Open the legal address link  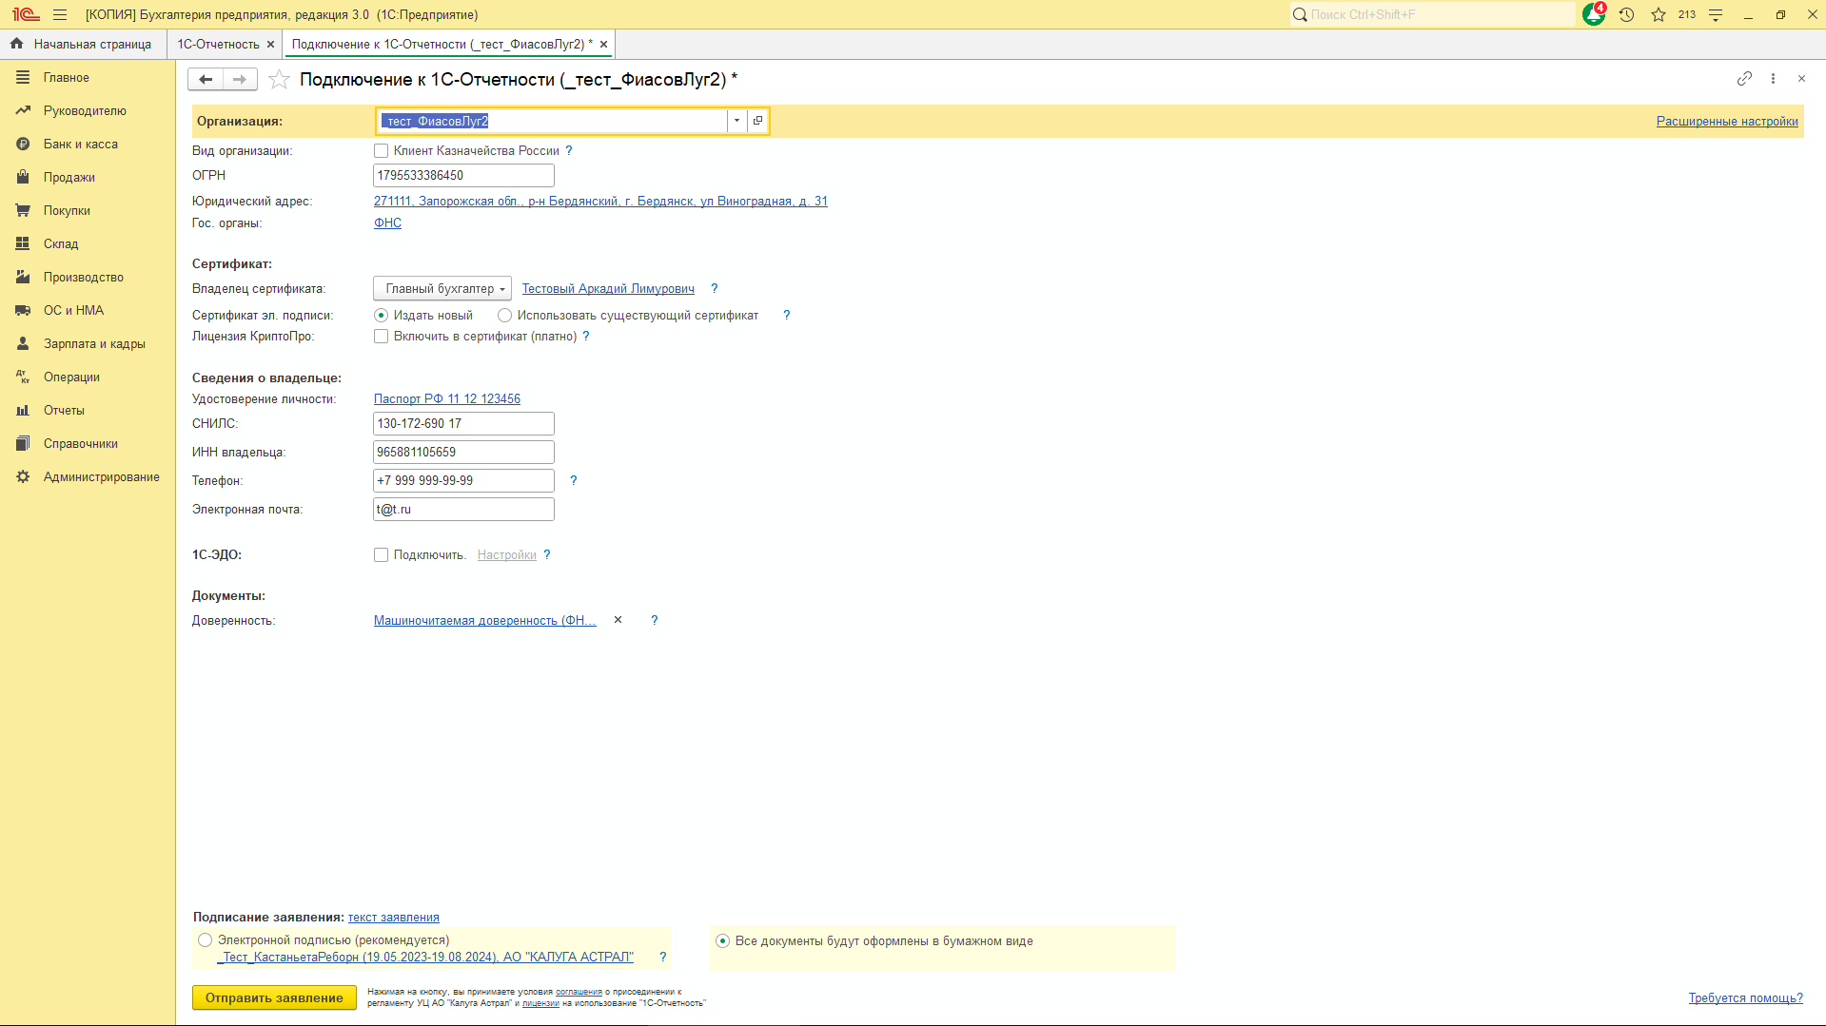(x=600, y=201)
